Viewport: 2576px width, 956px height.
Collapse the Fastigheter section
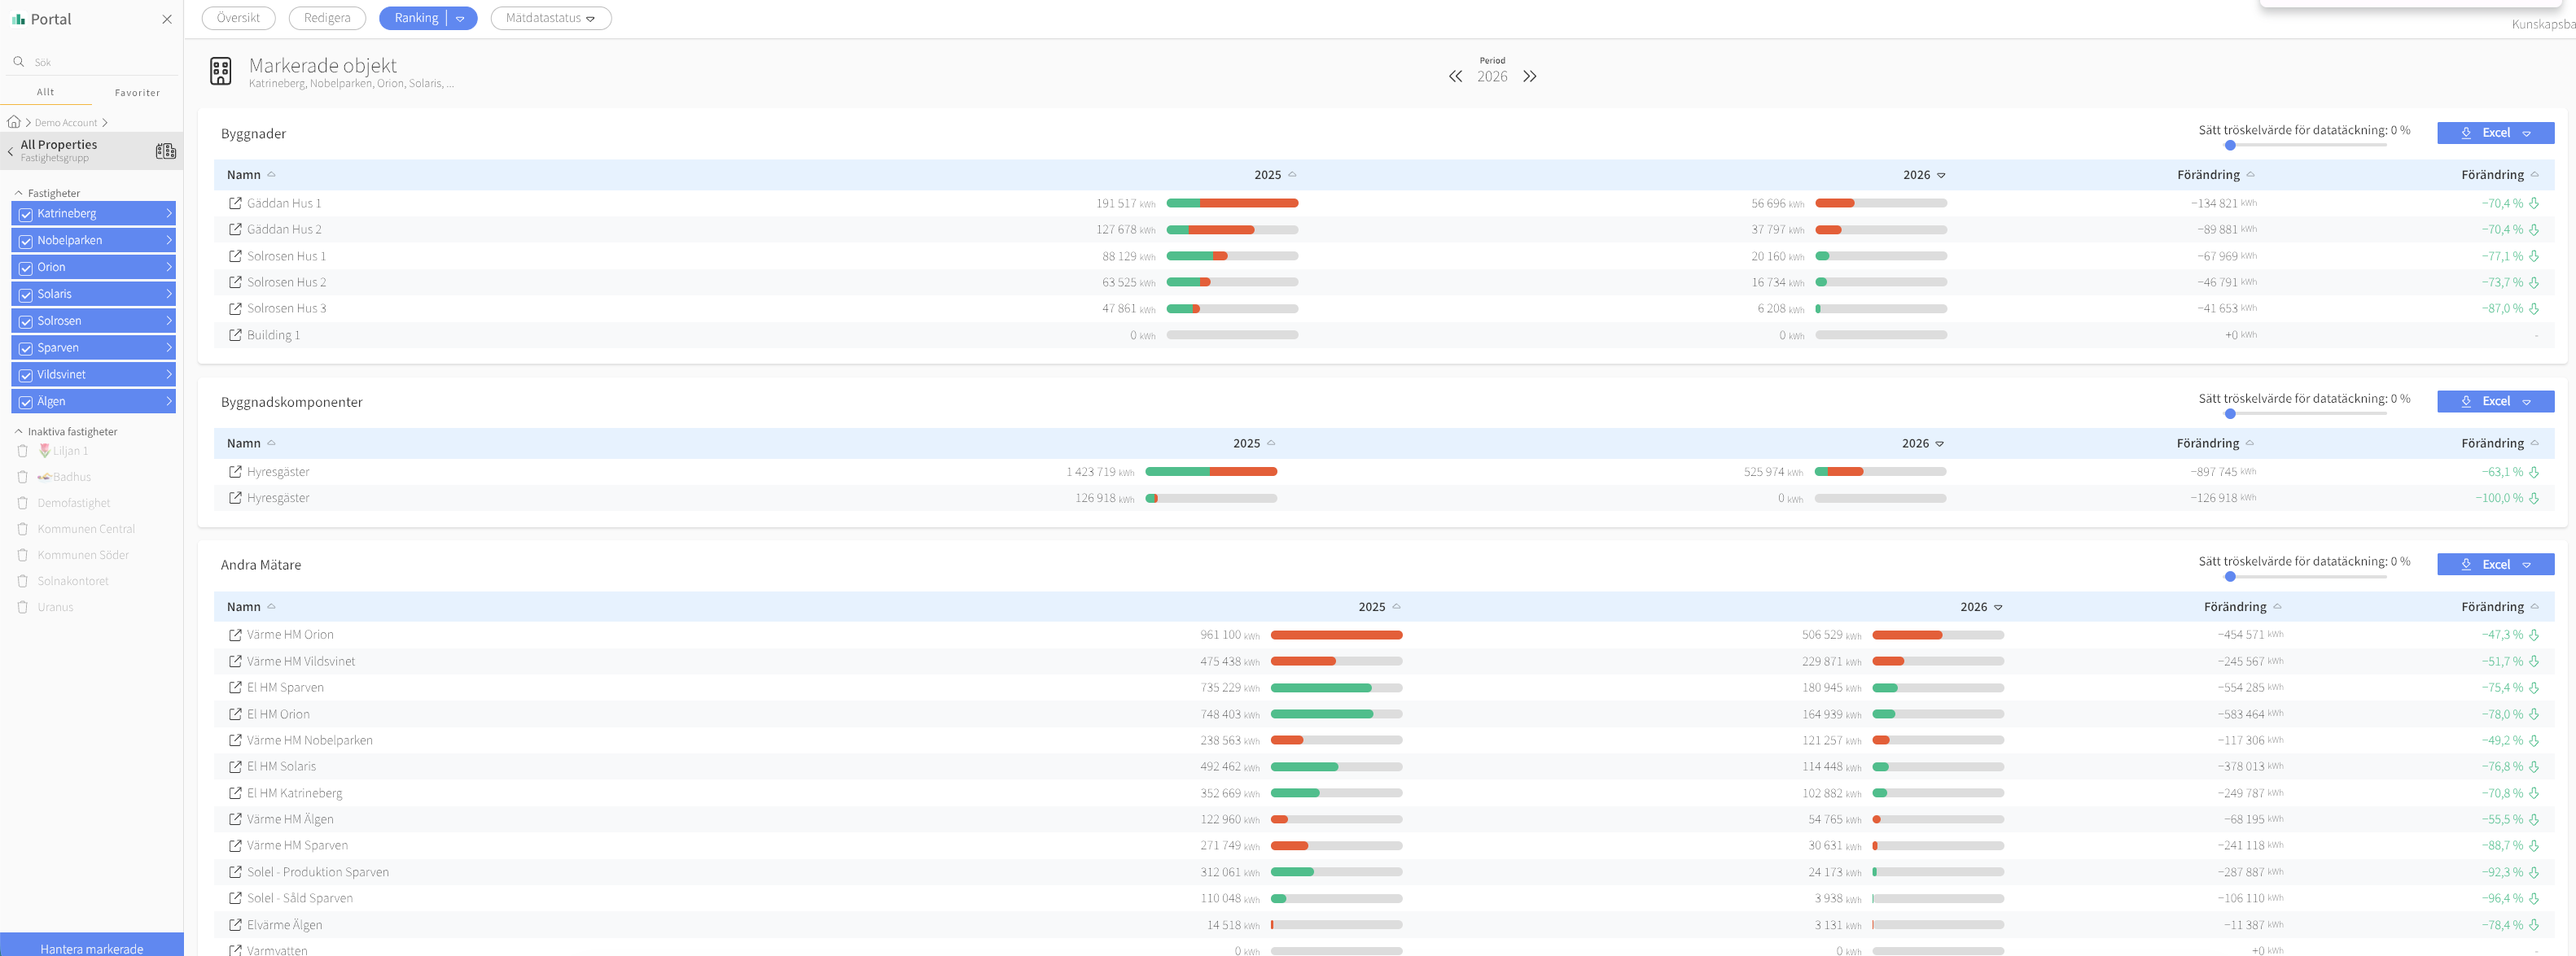point(18,193)
